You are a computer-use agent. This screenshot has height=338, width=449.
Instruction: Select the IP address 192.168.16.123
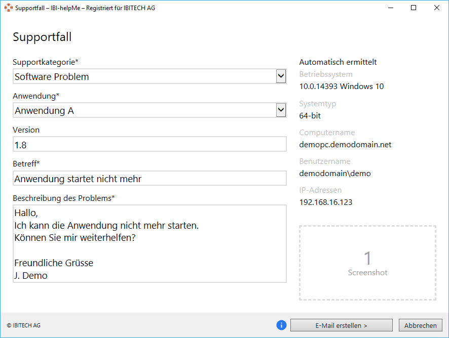pos(325,202)
